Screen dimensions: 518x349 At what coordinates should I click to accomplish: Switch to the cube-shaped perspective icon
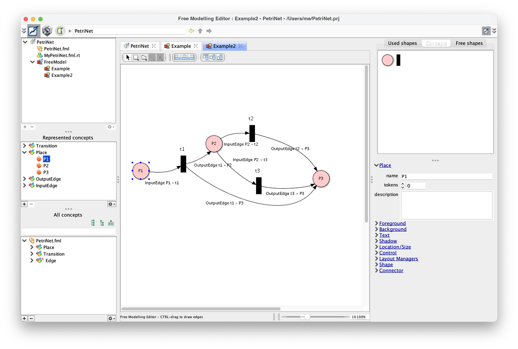(x=47, y=31)
